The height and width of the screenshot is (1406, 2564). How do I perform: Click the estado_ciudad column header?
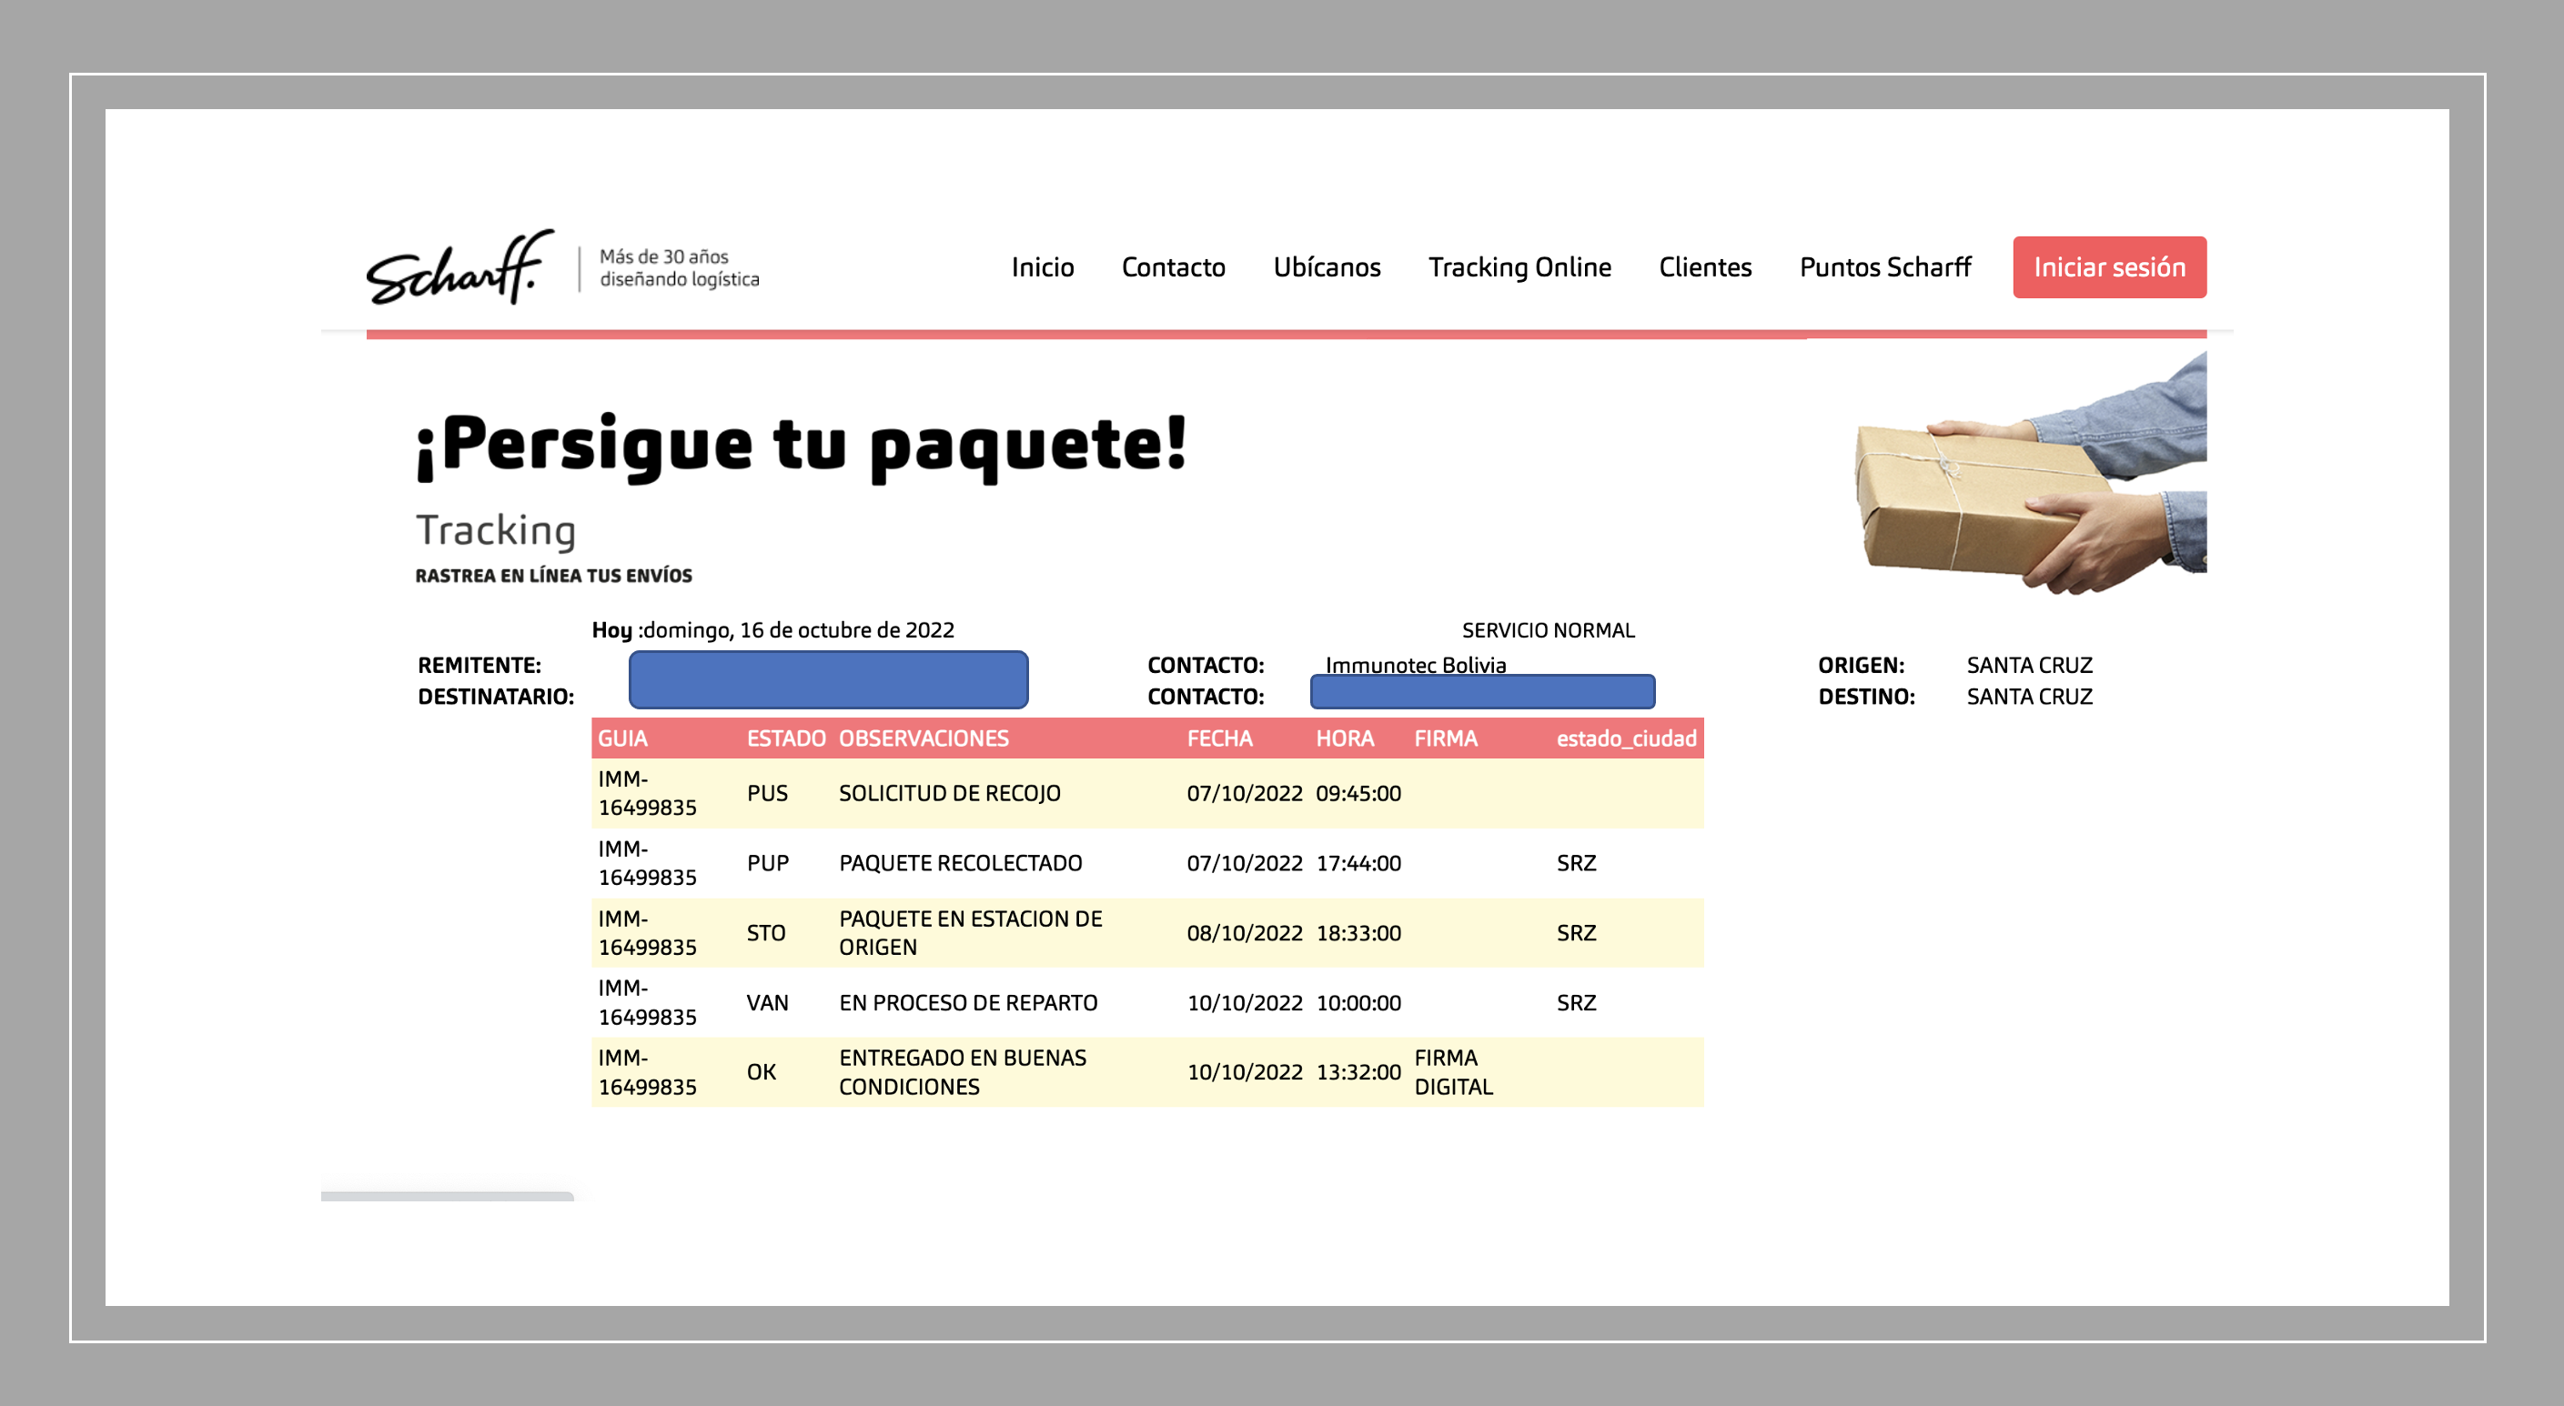coord(1625,738)
